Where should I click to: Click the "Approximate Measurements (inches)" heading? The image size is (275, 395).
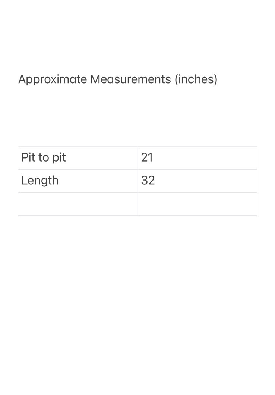coord(118,79)
